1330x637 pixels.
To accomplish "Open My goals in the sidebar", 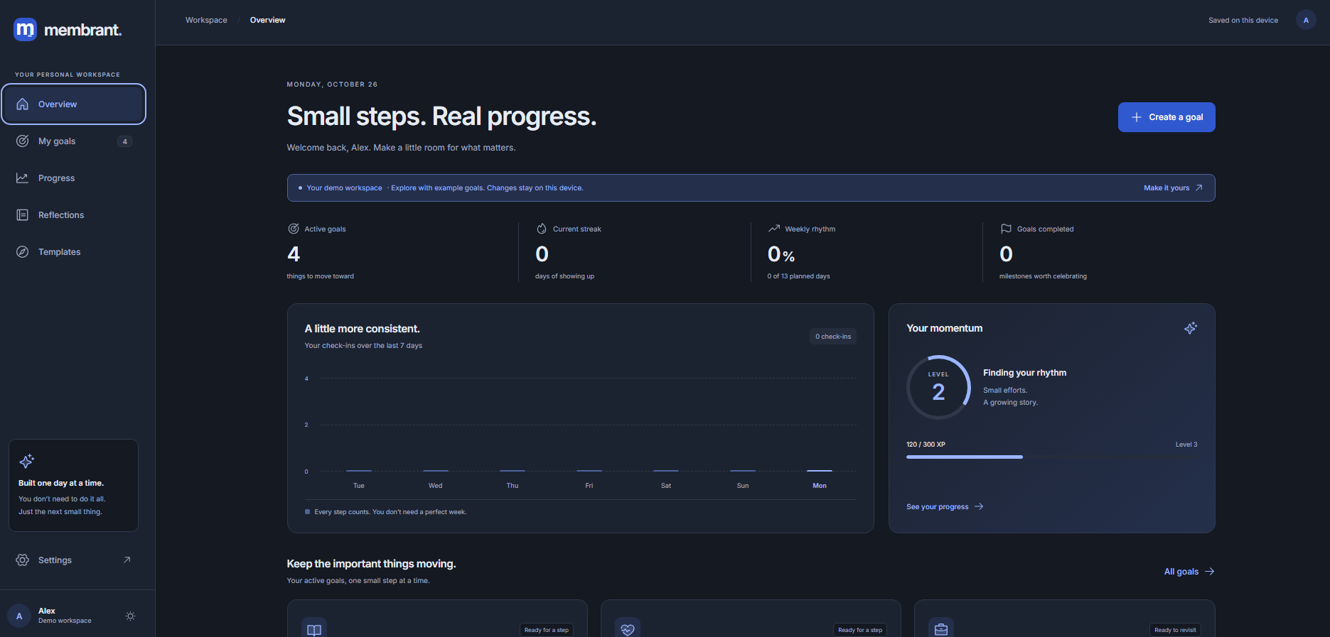I will tap(74, 141).
